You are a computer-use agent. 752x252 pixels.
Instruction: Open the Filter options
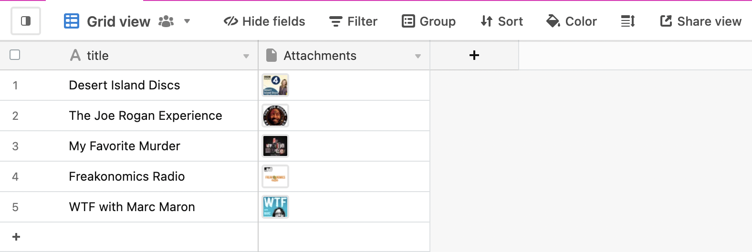[x=353, y=21]
